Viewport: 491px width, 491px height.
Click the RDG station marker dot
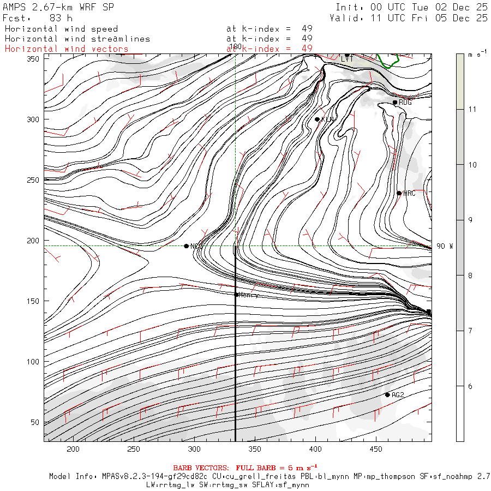(x=395, y=103)
